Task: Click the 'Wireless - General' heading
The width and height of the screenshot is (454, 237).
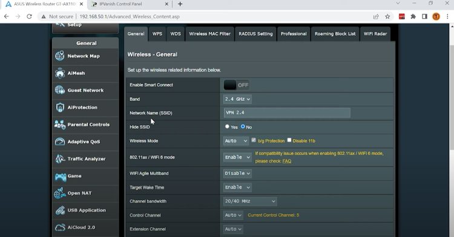Action: pyautogui.click(x=153, y=54)
